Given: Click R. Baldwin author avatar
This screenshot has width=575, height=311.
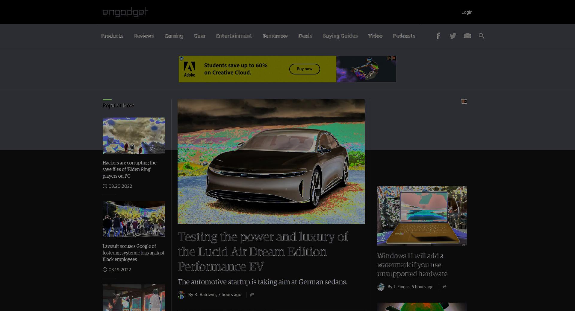Looking at the screenshot, I should (x=181, y=295).
